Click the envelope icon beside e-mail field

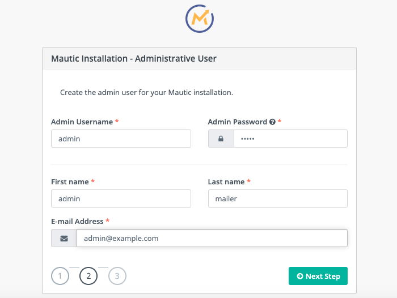click(x=64, y=238)
